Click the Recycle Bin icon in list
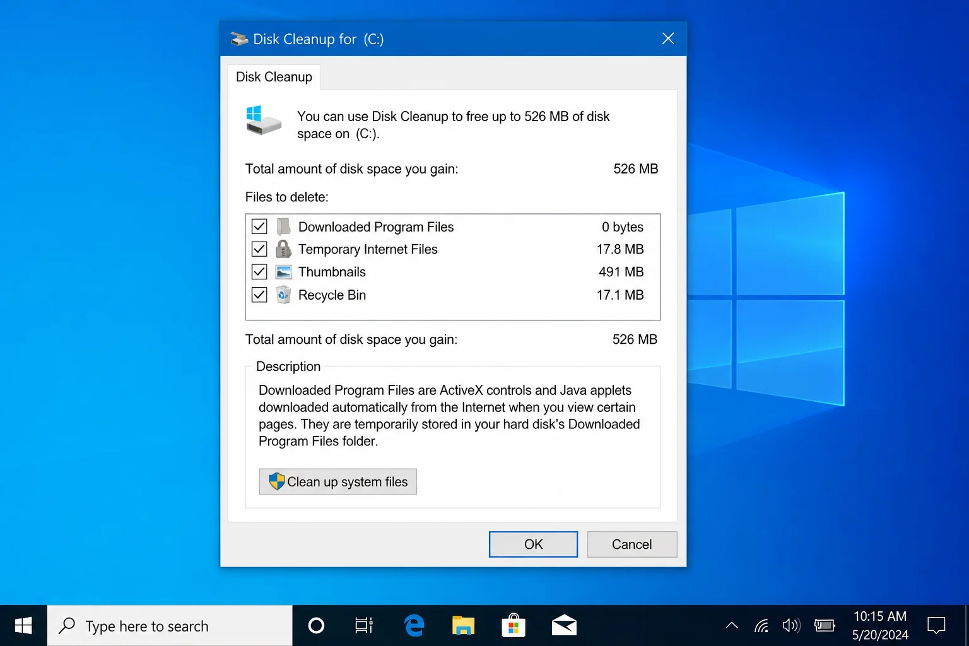Image resolution: width=969 pixels, height=646 pixels. point(284,295)
